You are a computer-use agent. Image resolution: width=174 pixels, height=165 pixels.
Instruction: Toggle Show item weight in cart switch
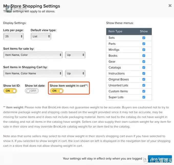[57, 91]
